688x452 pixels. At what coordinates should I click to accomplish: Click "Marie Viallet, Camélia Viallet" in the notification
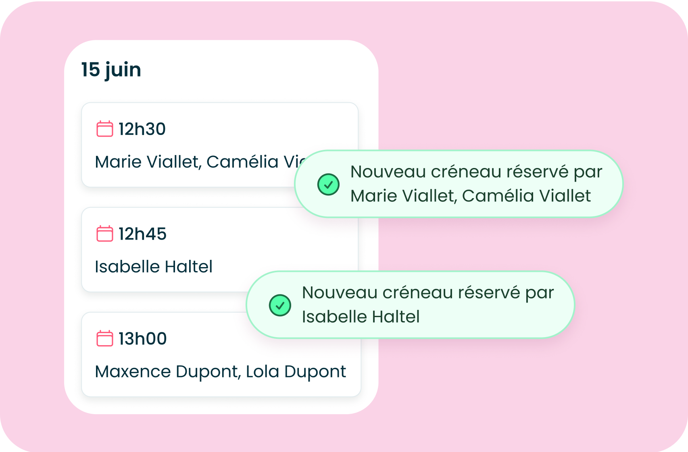coord(470,196)
